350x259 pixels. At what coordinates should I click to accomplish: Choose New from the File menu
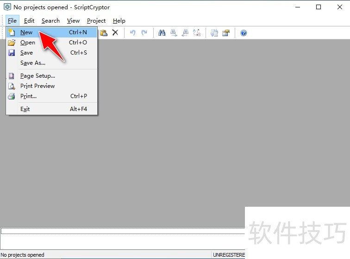pos(52,32)
